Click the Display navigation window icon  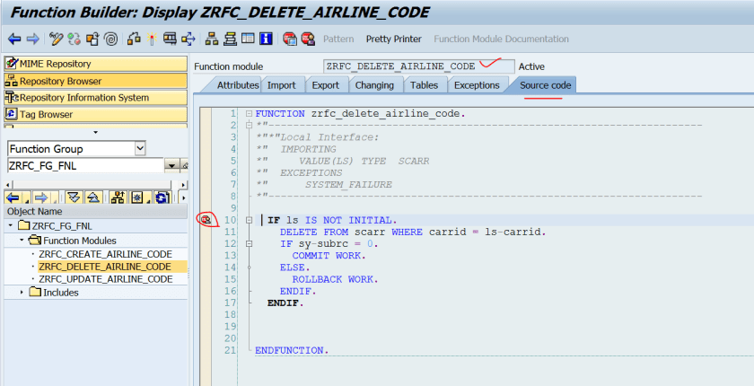click(230, 39)
